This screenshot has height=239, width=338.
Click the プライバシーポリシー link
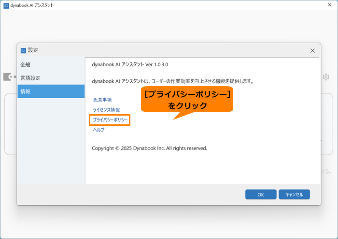(x=110, y=120)
